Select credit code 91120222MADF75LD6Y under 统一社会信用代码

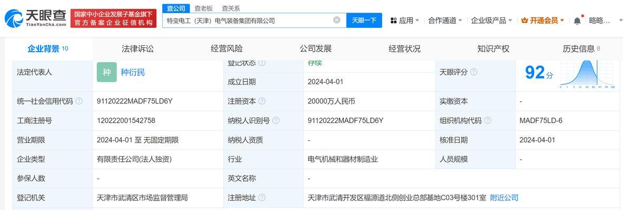tap(135, 101)
